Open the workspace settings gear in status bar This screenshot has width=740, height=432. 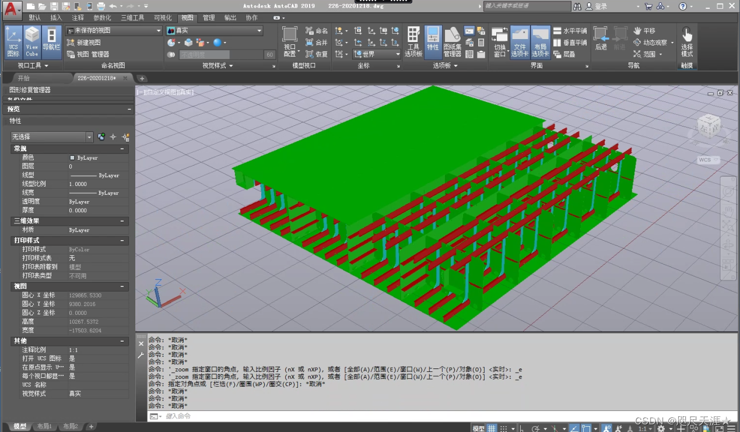661,429
